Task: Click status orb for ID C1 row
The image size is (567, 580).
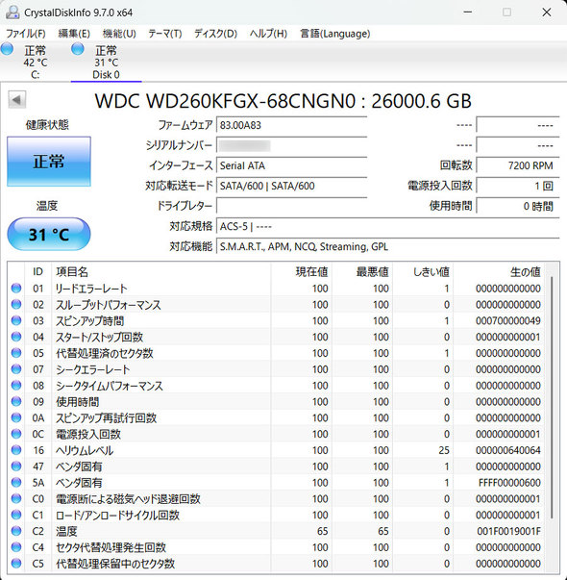Action: 16,515
